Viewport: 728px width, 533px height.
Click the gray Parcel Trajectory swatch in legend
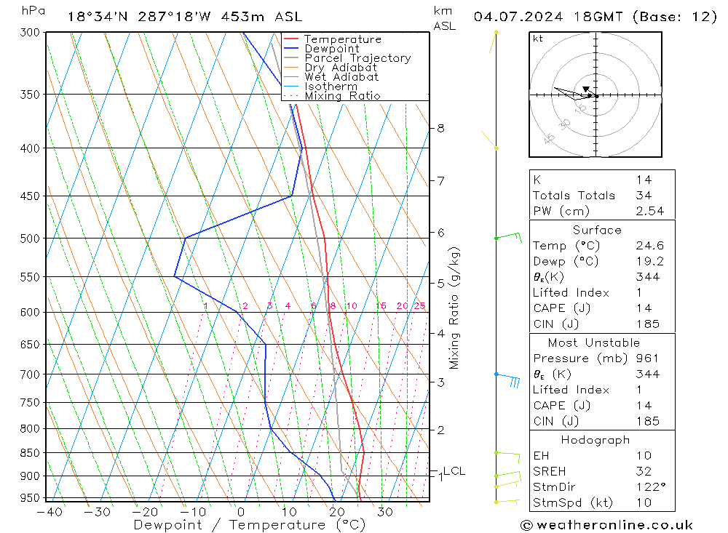(291, 57)
